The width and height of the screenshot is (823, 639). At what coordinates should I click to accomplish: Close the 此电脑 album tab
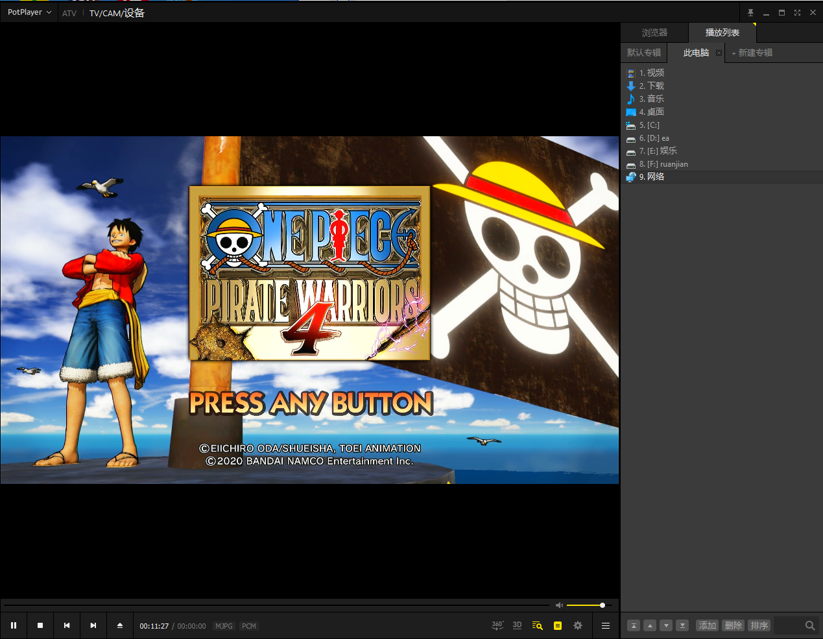(x=719, y=53)
